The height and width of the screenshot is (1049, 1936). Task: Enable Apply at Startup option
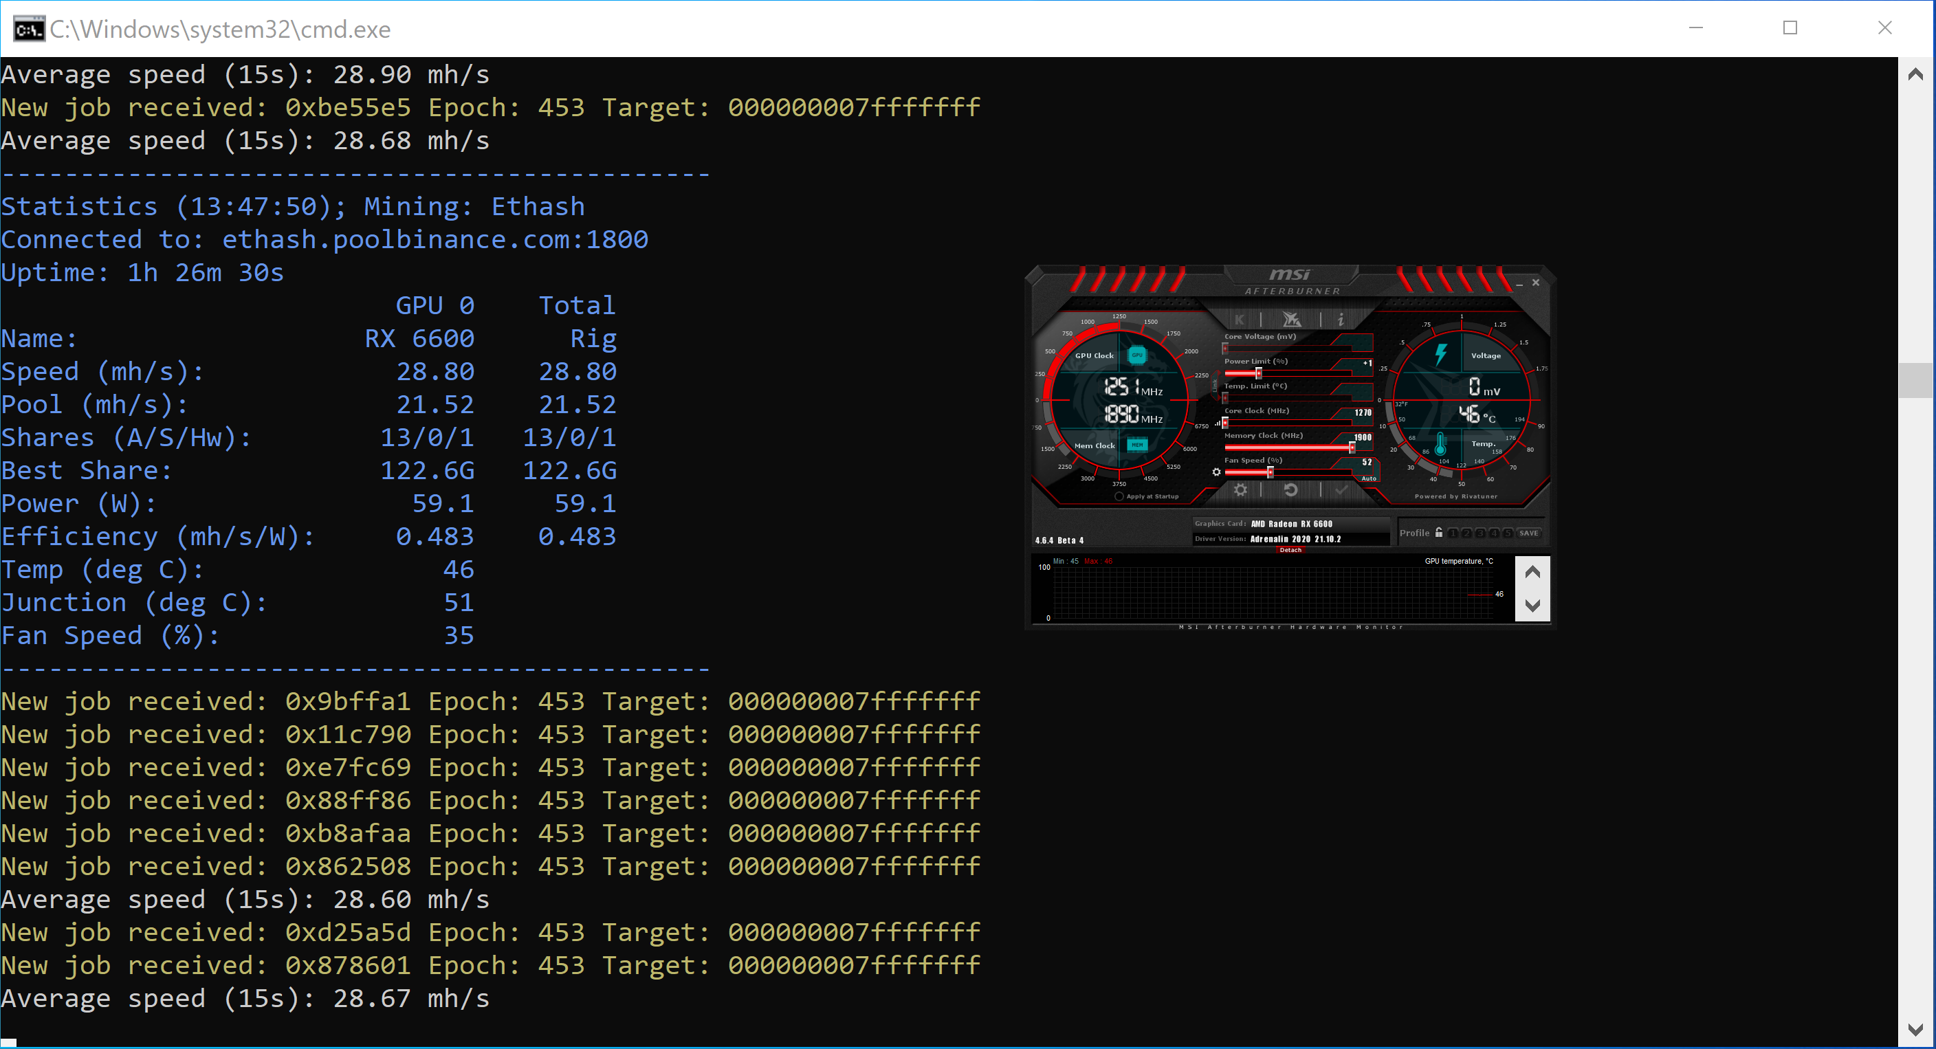(x=1119, y=497)
